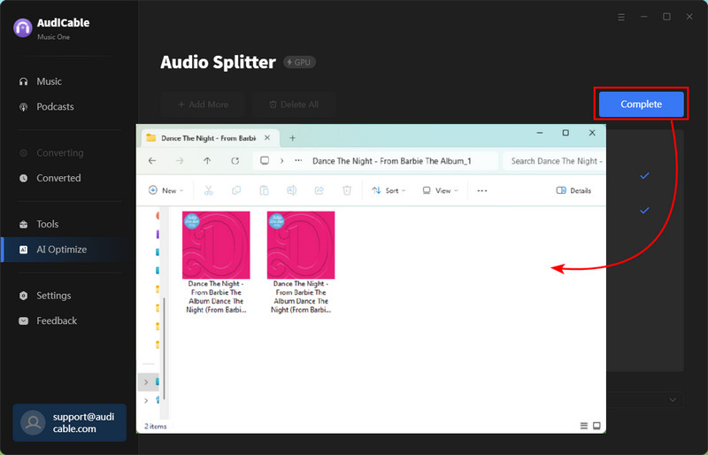Screen dimensions: 708x455
Task: Select the Dance The Night folder tab
Action: (x=208, y=138)
